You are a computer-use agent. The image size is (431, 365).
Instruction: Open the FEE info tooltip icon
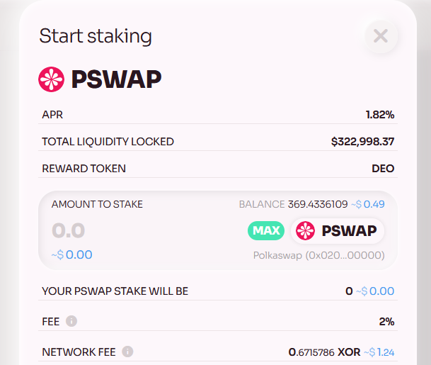pos(71,321)
